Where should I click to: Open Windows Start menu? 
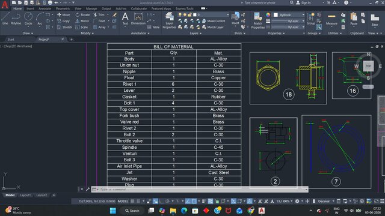tap(112, 211)
